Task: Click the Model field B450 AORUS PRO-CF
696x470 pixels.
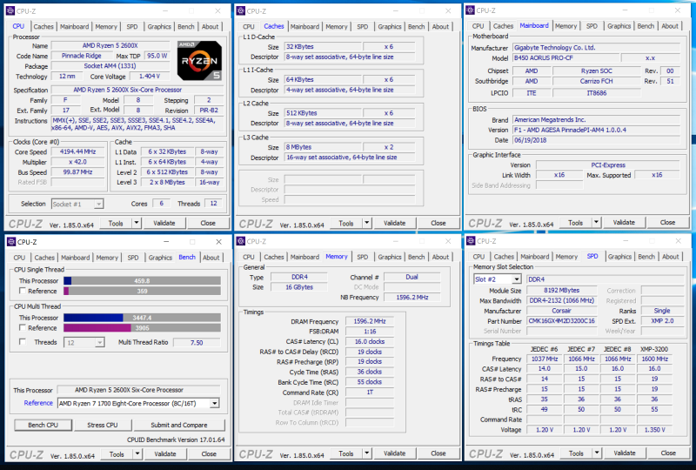Action: [565, 57]
